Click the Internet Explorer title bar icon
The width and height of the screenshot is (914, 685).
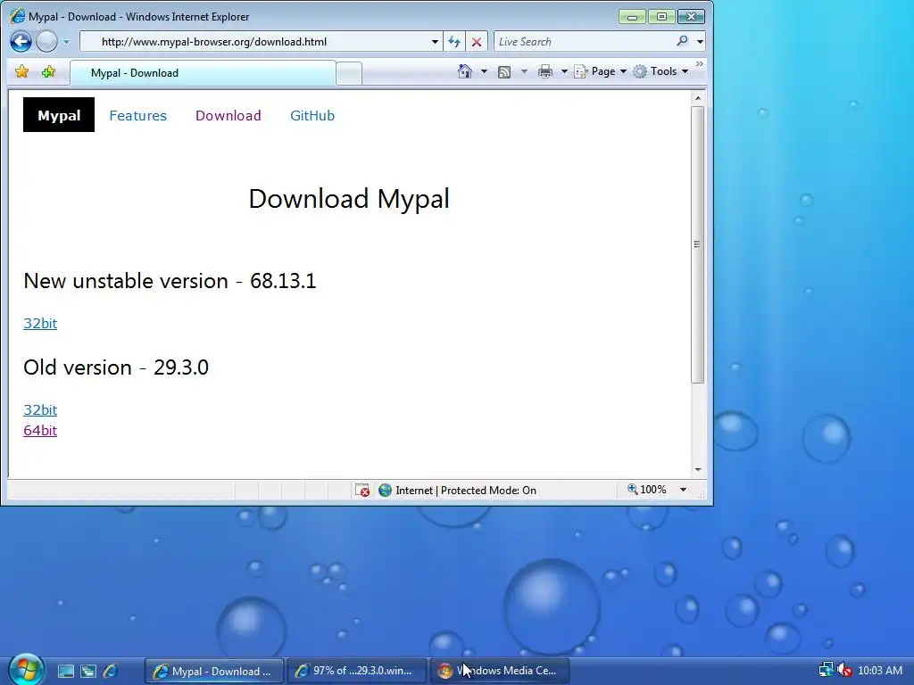coord(18,16)
